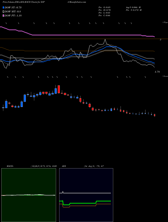Click the 'Pre O: 0.69' value

104,7
